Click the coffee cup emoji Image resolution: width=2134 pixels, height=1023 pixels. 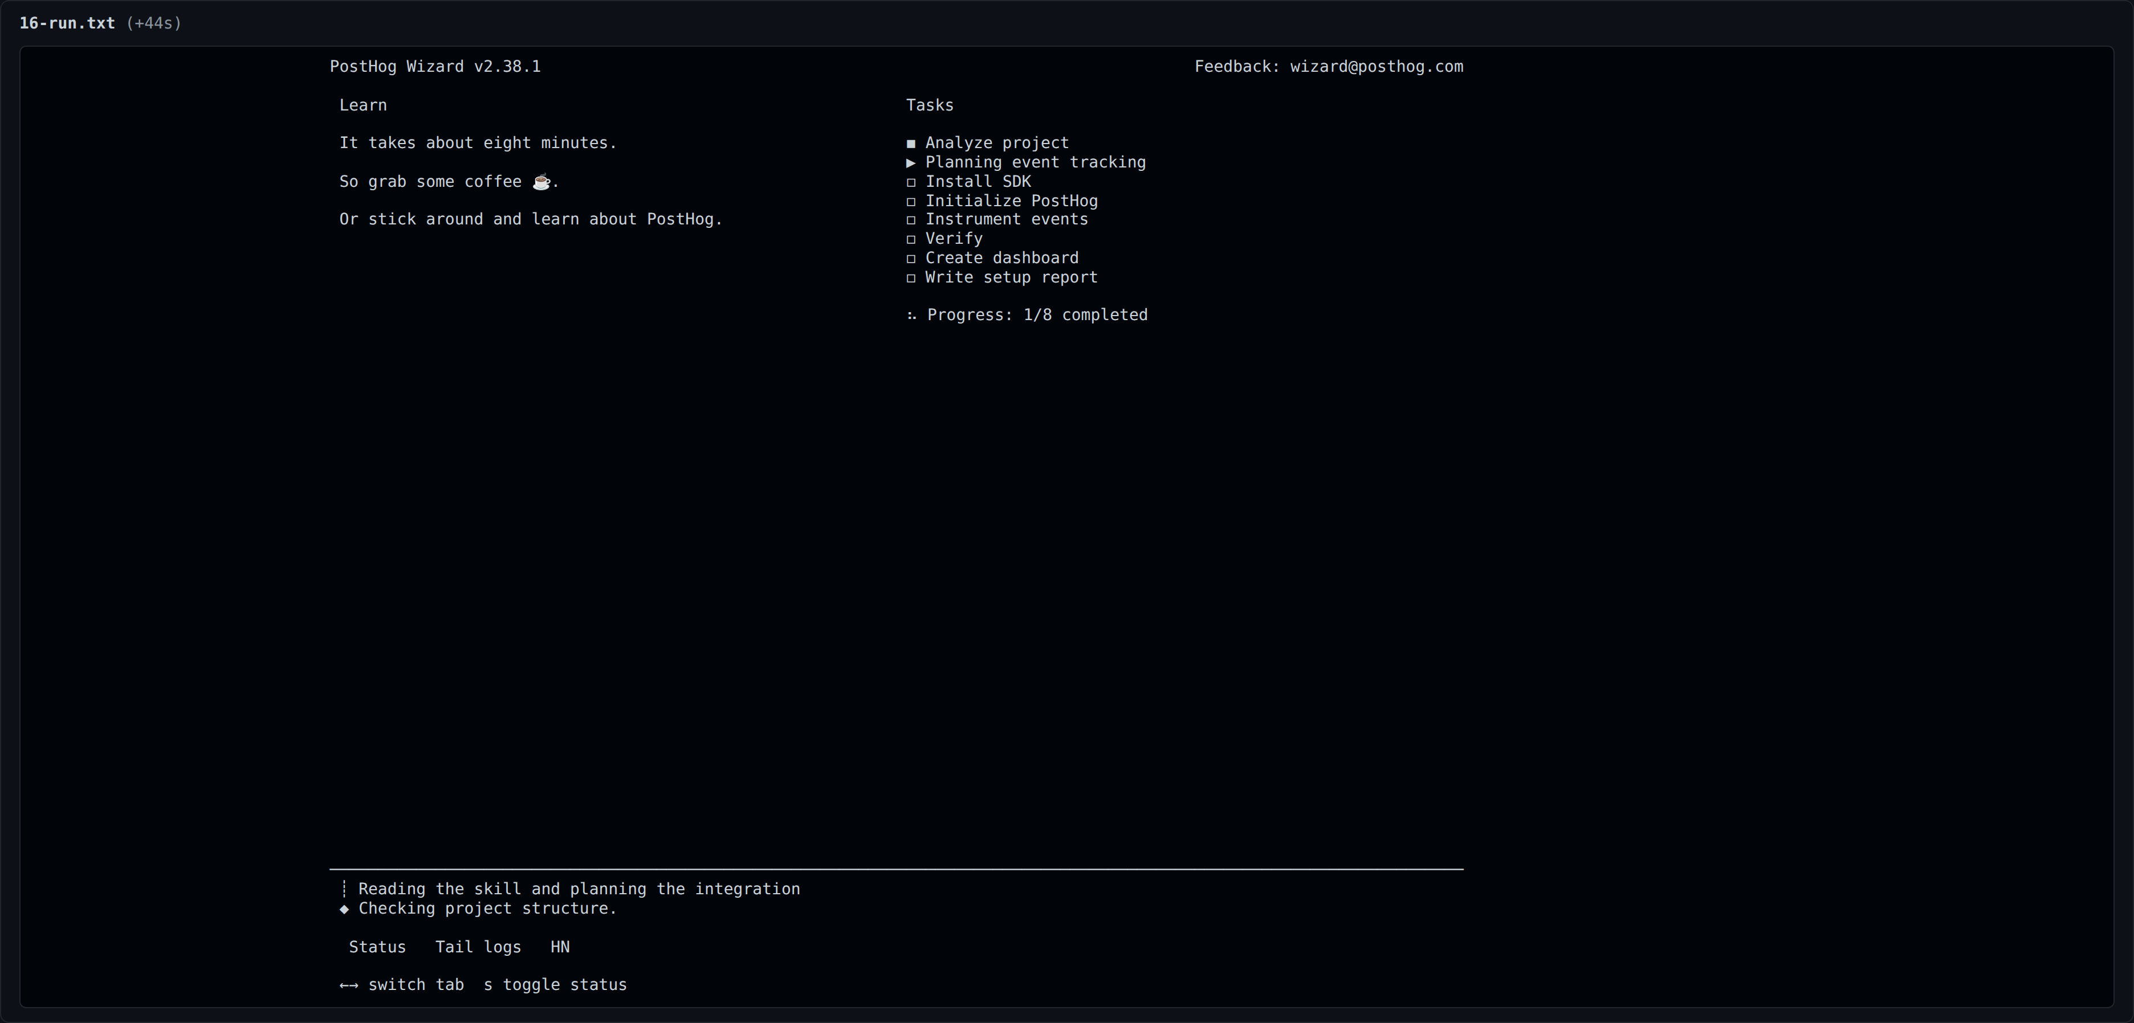coord(541,181)
